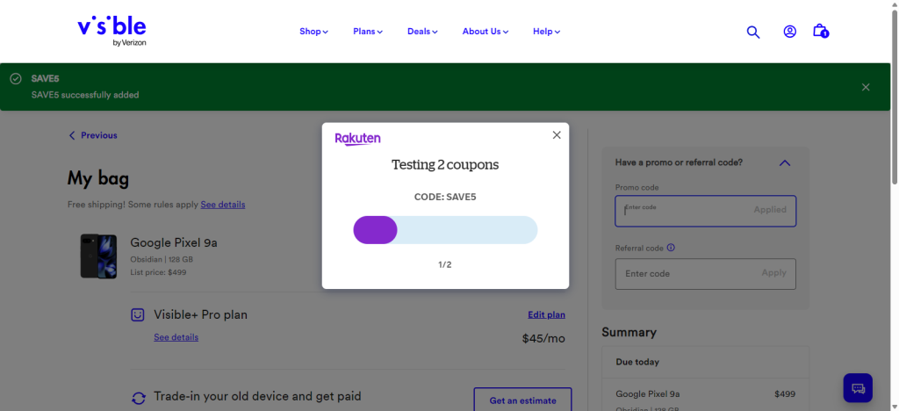Click the Obsidian | 128 GB variant text
Viewport: 899px width, 411px height.
point(162,259)
